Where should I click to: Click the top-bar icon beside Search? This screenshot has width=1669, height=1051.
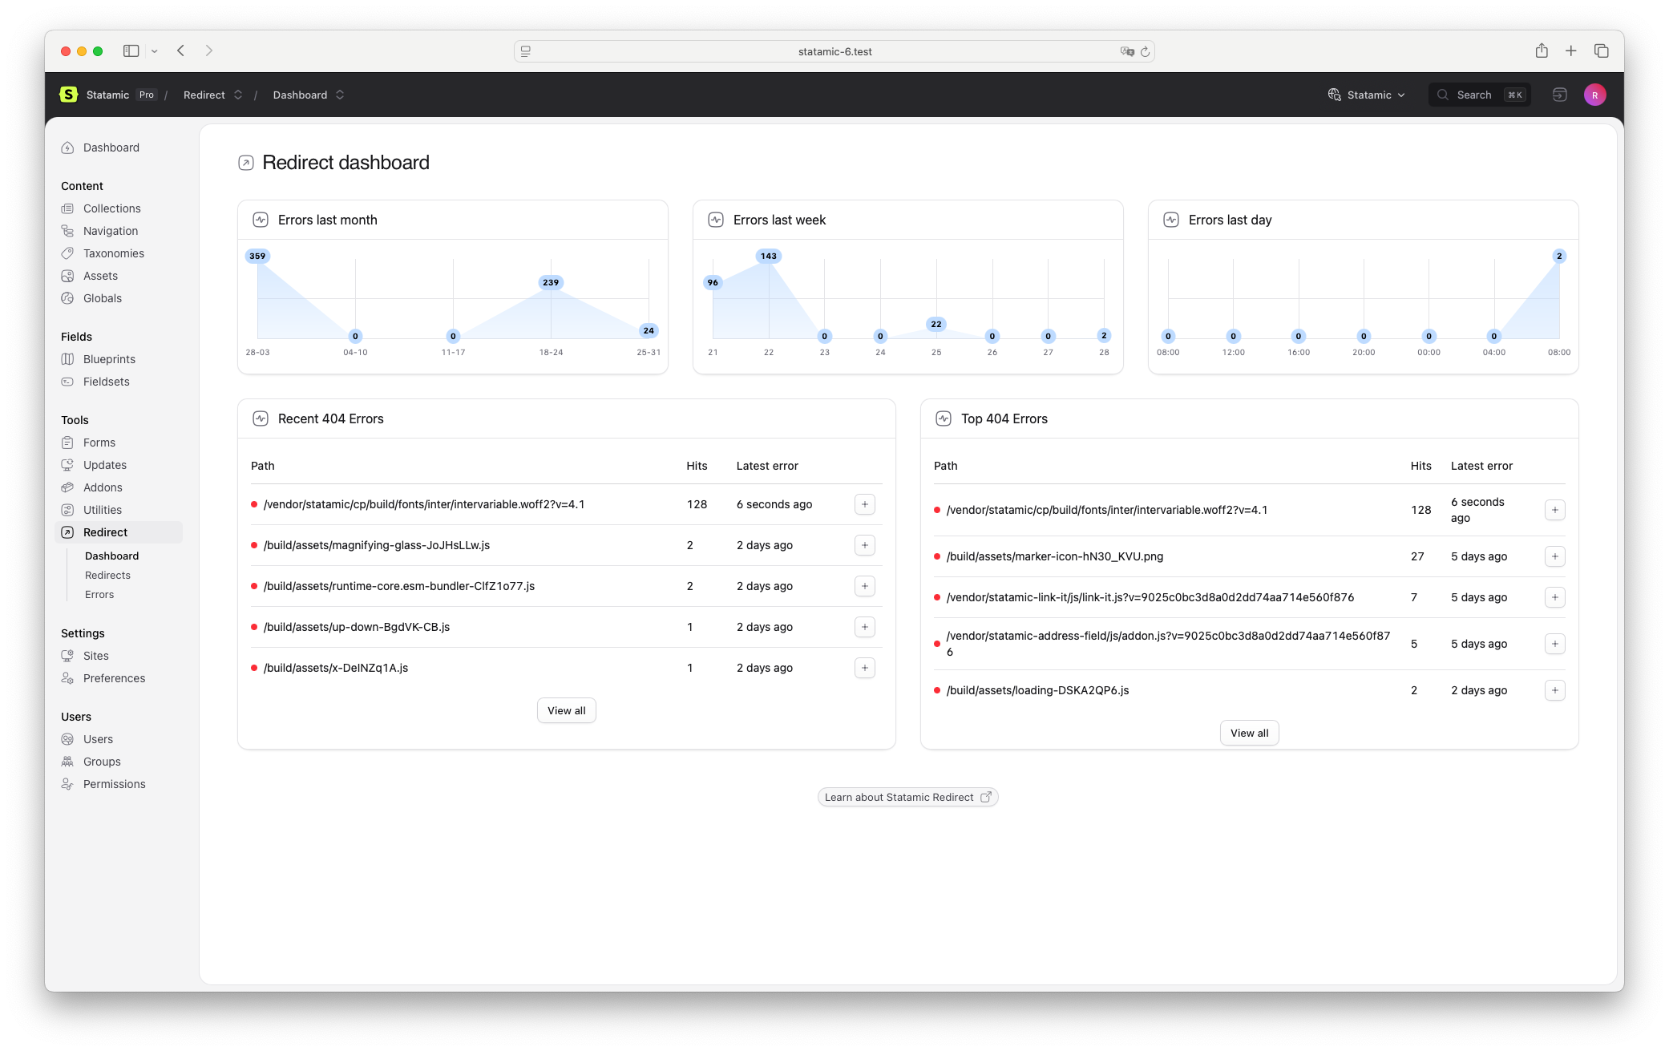pyautogui.click(x=1559, y=95)
